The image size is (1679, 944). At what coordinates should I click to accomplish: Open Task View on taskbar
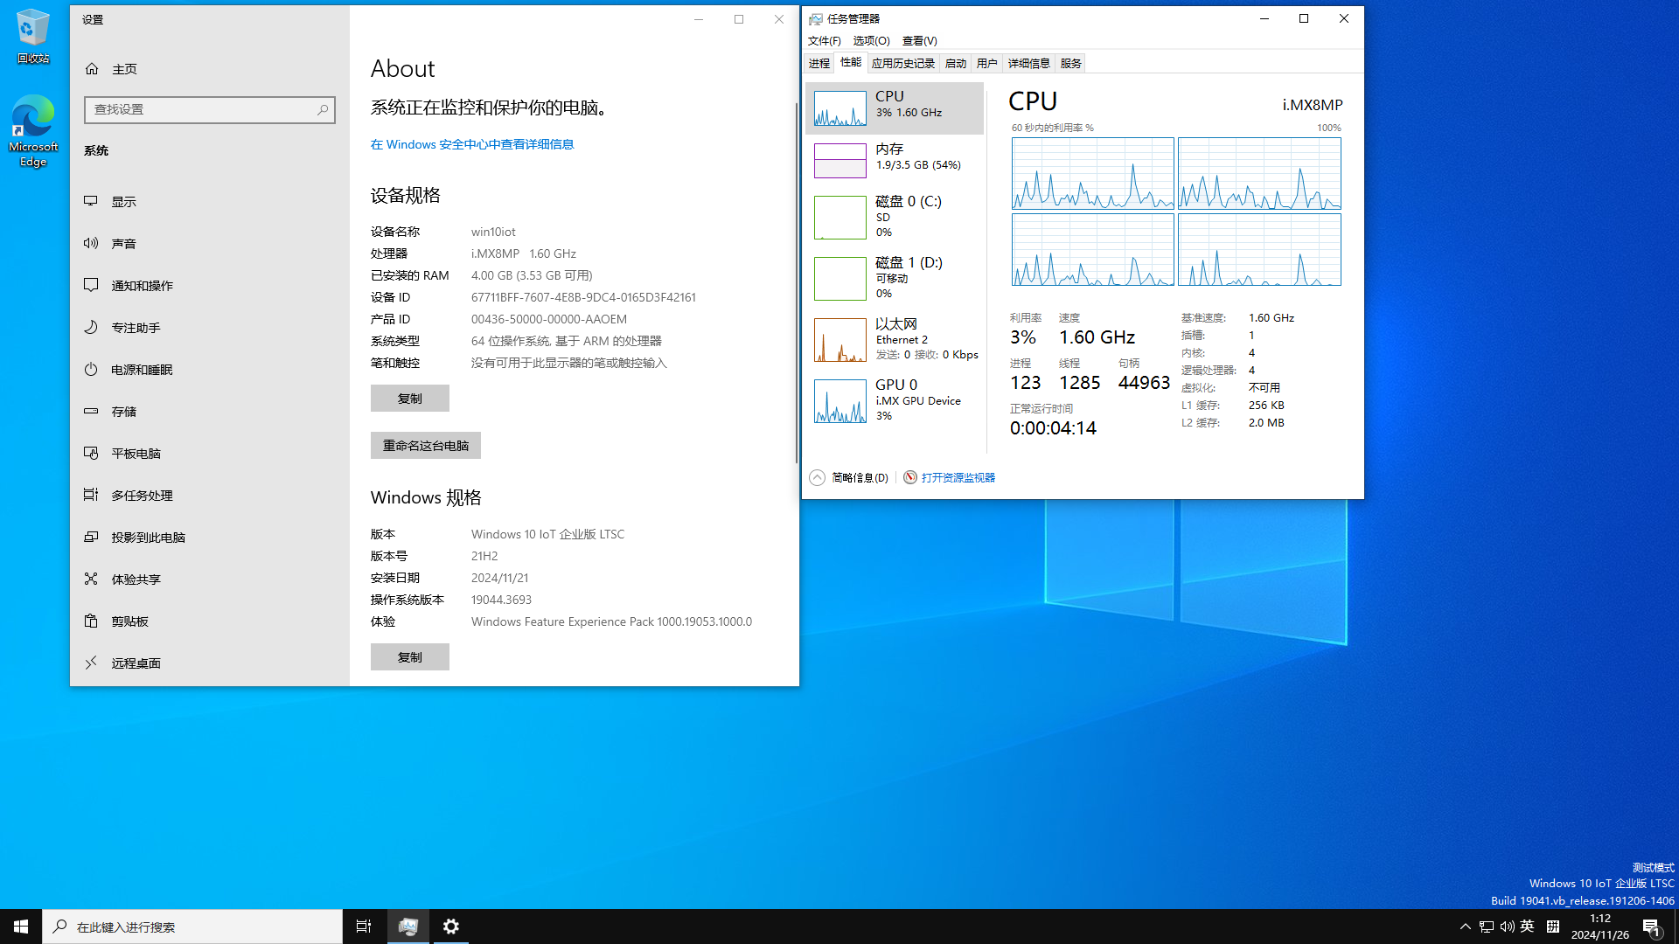364,927
